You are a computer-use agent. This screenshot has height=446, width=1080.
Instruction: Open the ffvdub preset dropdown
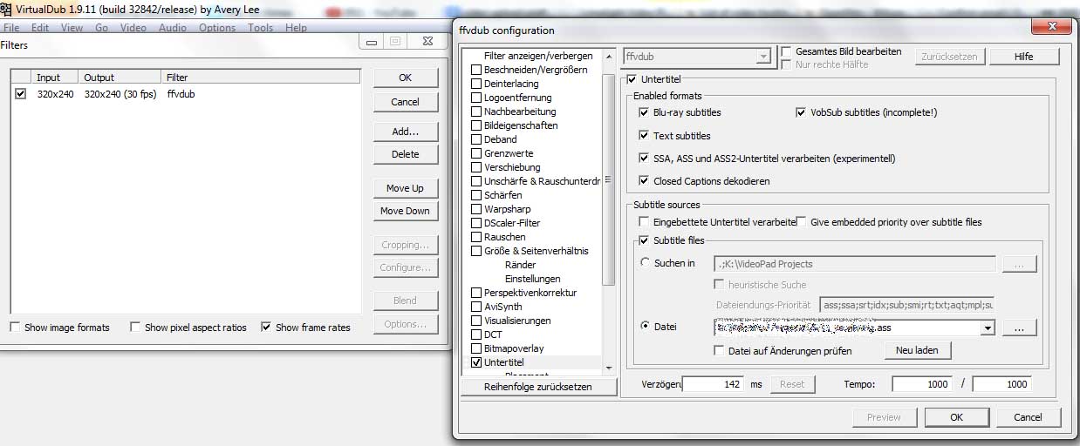[x=764, y=57]
